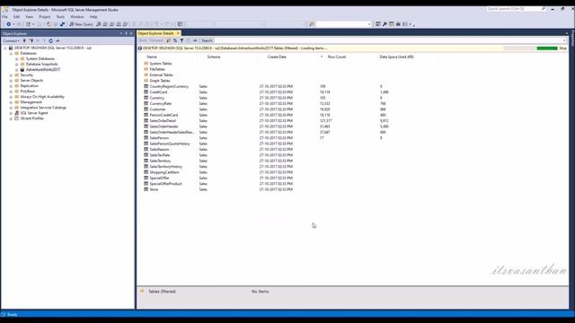Expand the Integration Services Catalogs node
The image size is (575, 323).
(11, 108)
